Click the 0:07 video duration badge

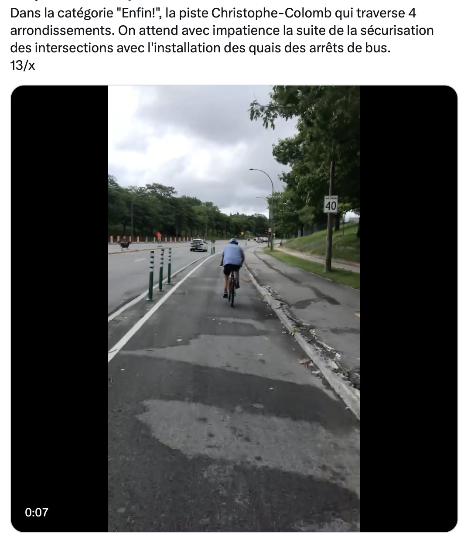tap(37, 512)
